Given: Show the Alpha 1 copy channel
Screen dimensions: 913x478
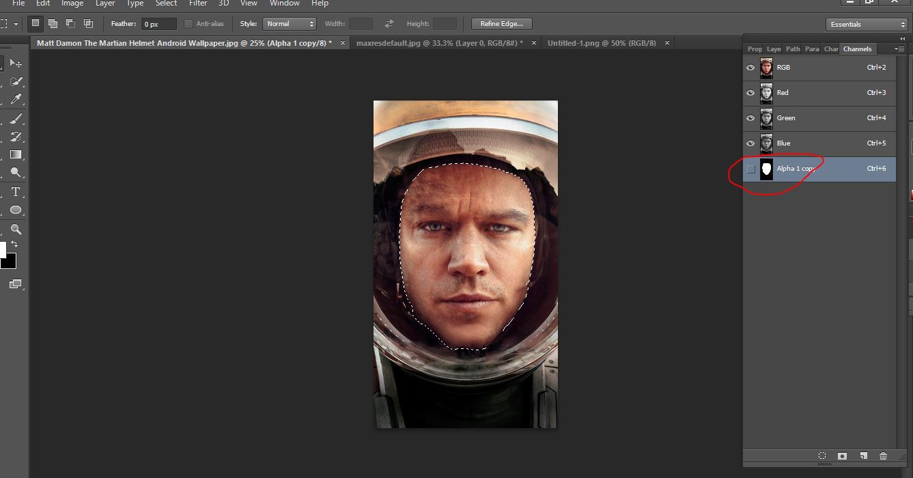Looking at the screenshot, I should click(750, 169).
